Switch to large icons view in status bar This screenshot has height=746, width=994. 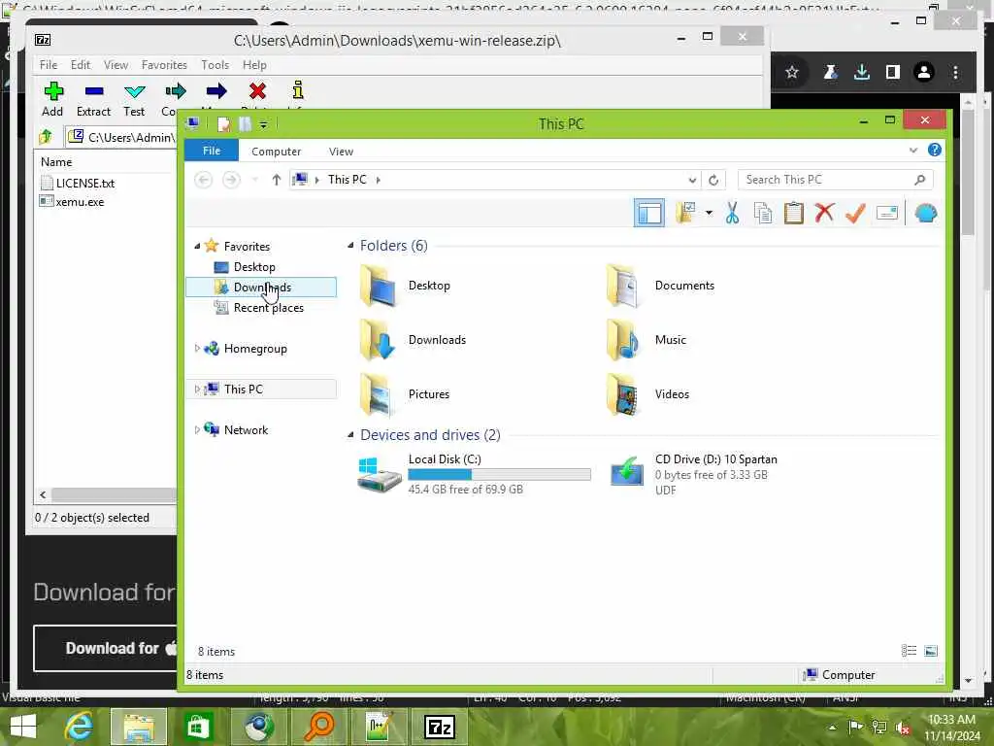[931, 651]
